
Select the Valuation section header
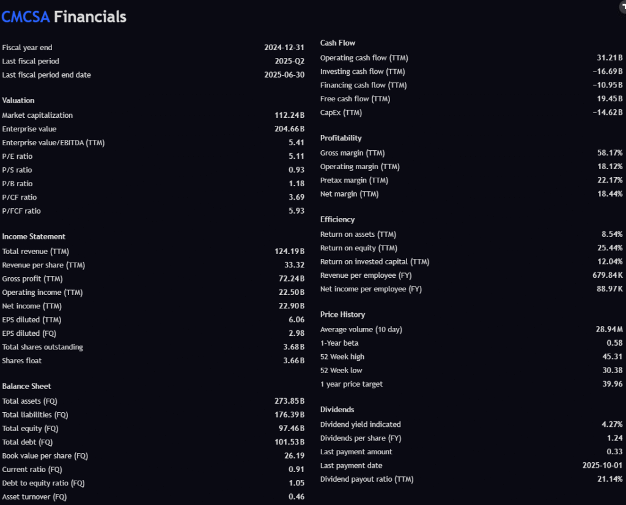(18, 100)
